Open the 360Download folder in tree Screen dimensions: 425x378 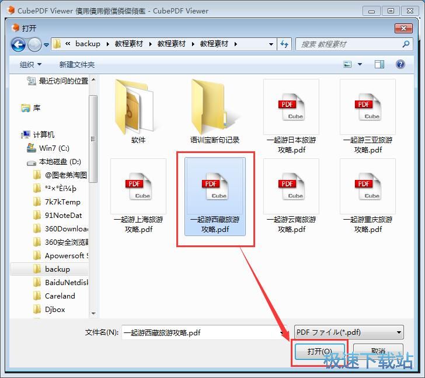[x=61, y=229]
